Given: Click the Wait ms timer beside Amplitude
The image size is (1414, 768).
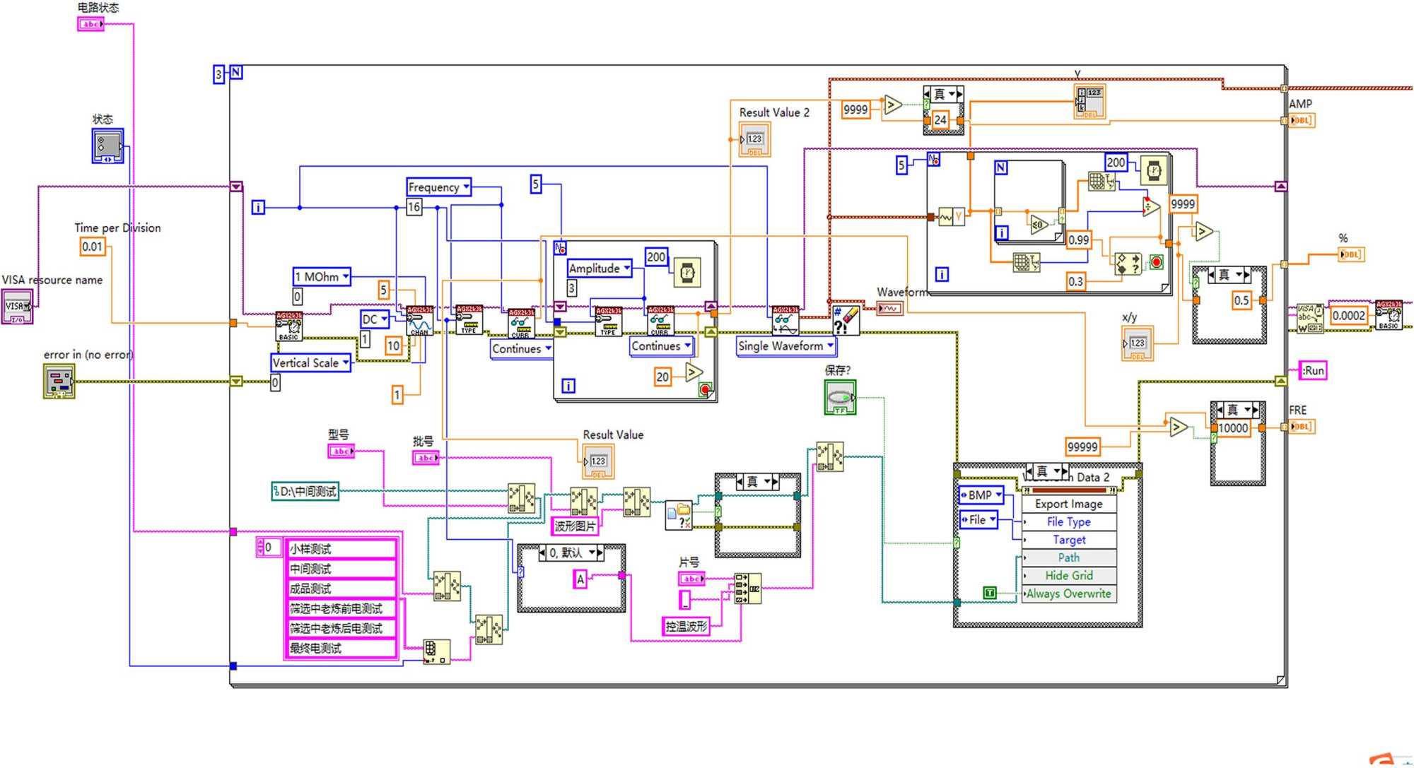Looking at the screenshot, I should (687, 273).
